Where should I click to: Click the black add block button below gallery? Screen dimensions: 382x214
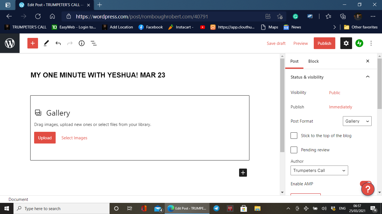coord(243,173)
